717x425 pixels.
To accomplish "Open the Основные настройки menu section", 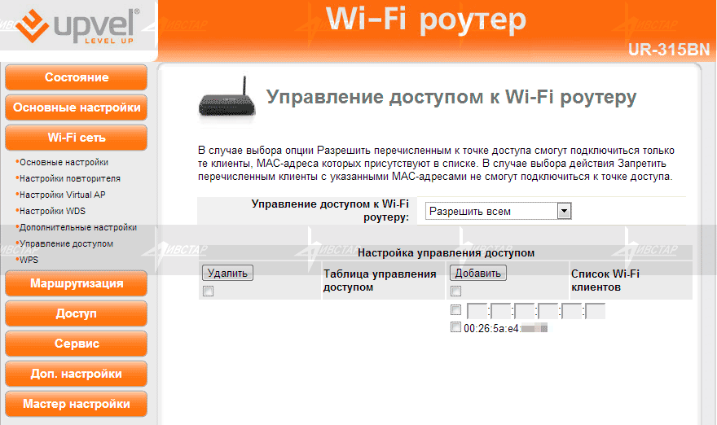I will [x=77, y=107].
